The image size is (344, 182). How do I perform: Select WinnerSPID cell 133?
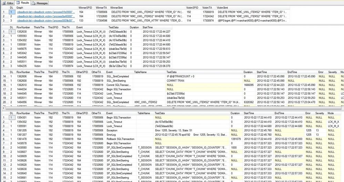tap(87, 21)
